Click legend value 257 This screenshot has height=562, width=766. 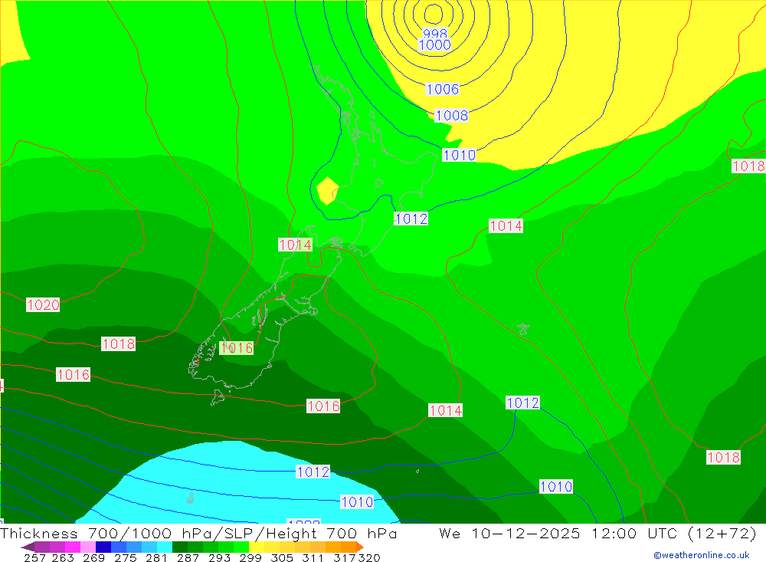(34, 558)
